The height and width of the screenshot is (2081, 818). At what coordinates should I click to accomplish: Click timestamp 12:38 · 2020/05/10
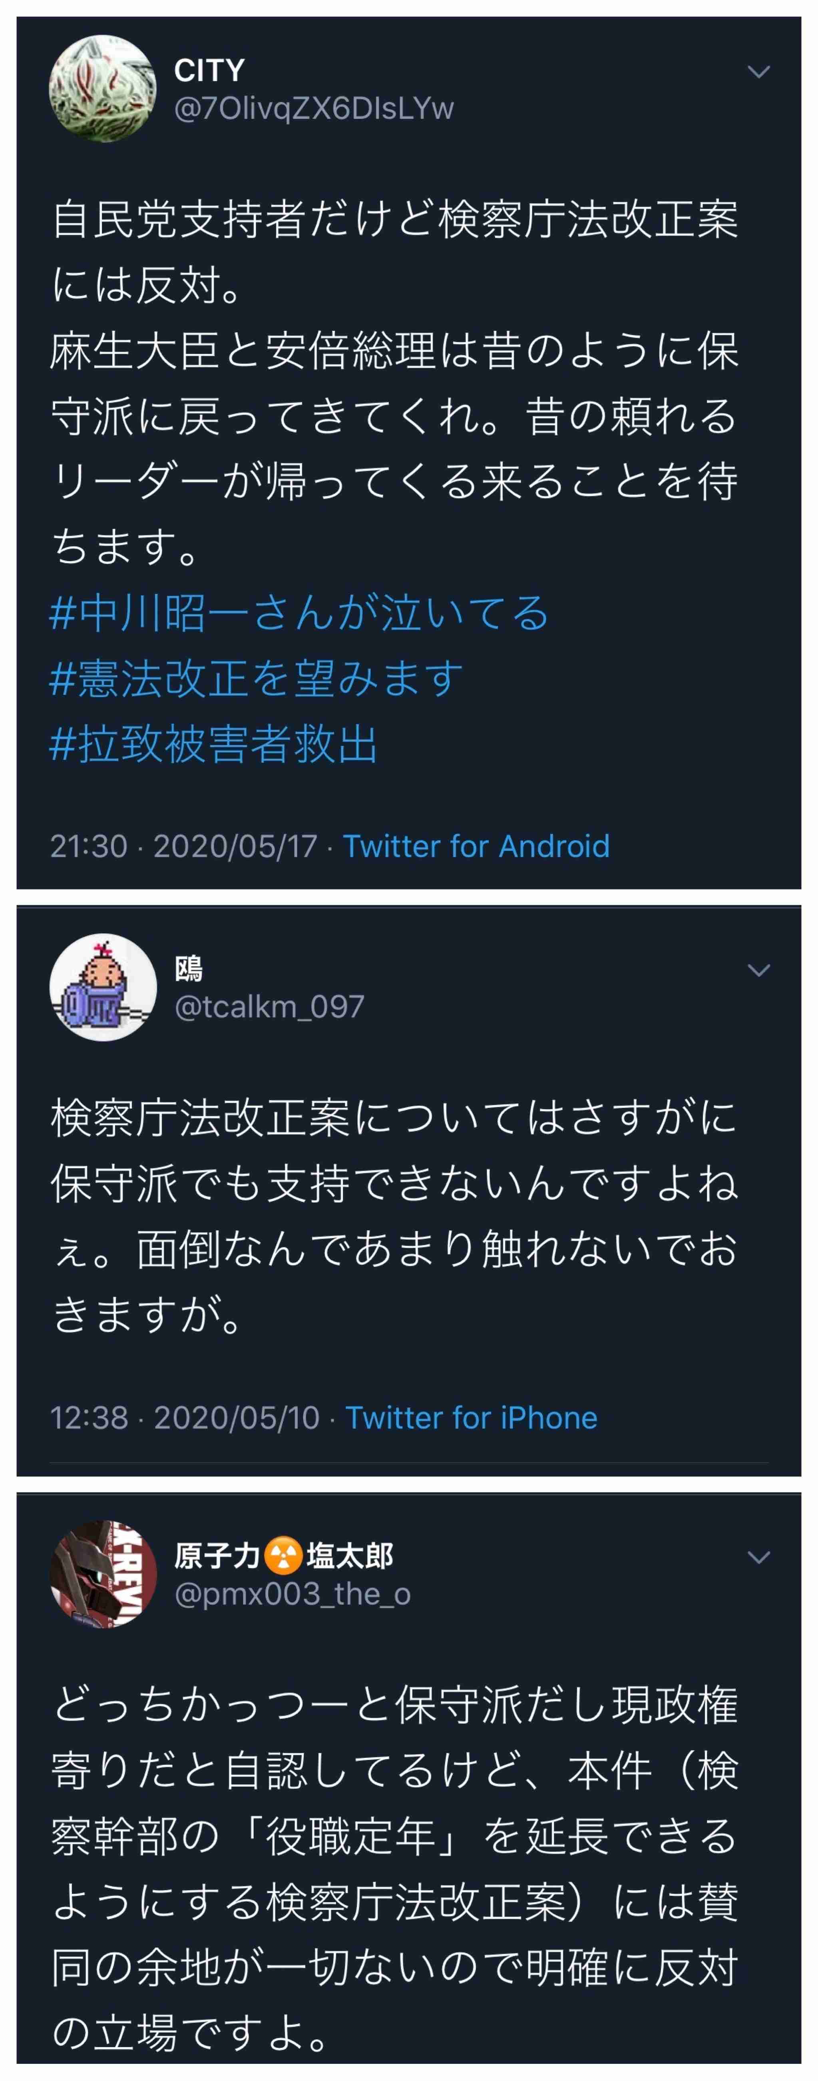click(185, 1417)
